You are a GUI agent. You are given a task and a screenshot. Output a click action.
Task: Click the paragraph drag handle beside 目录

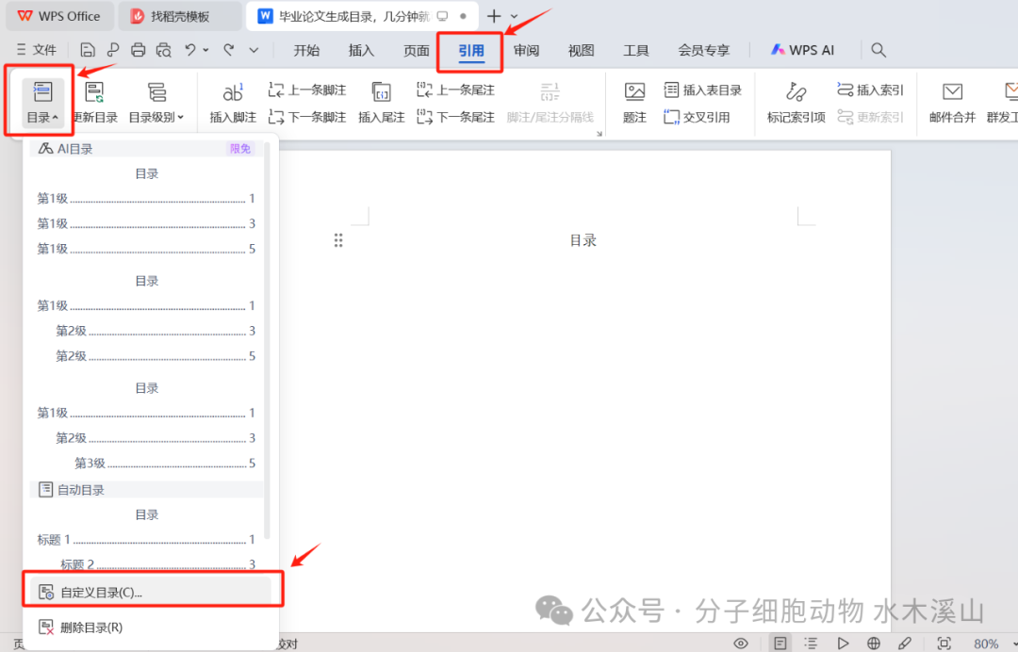tap(338, 240)
